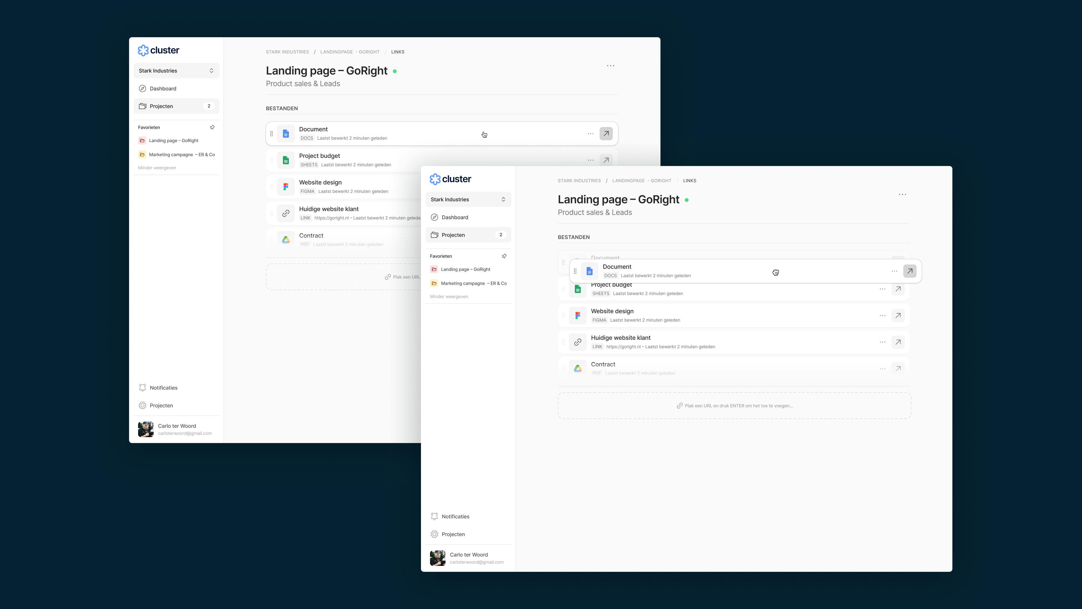Open more options for Huidige website klant, front window

pyautogui.click(x=883, y=342)
